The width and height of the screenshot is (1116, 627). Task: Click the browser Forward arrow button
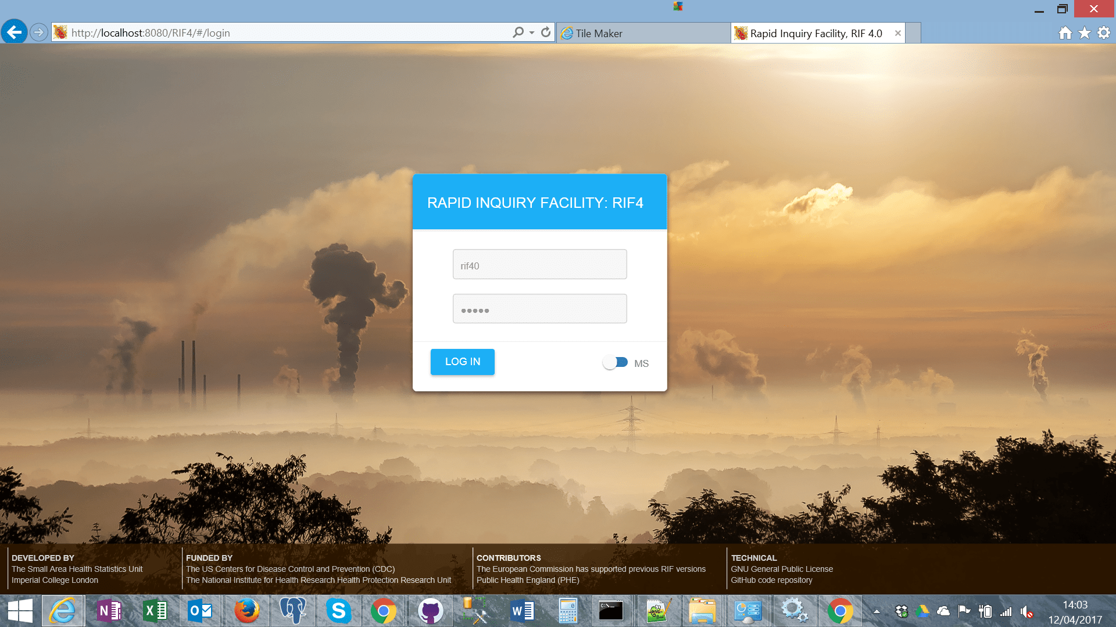click(x=39, y=33)
